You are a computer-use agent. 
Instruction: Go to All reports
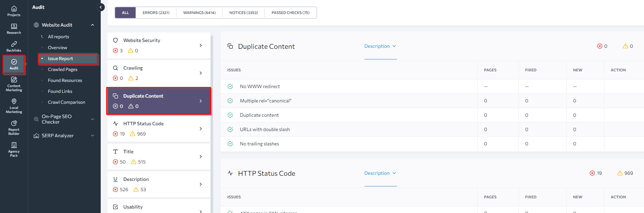tap(58, 37)
